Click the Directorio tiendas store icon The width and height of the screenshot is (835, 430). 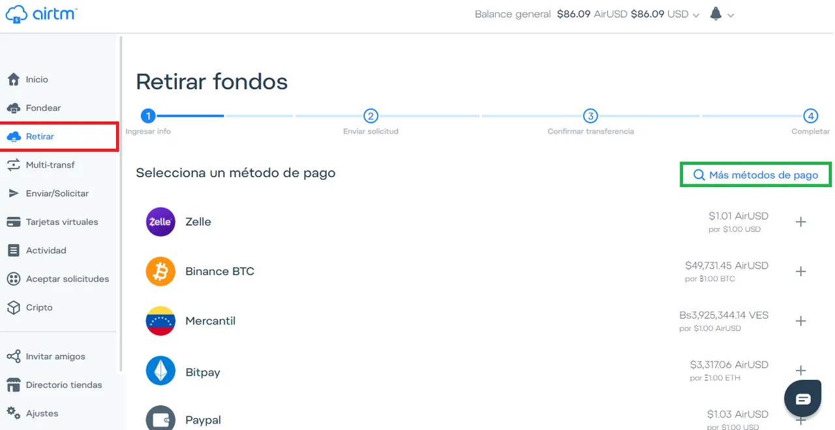[13, 385]
